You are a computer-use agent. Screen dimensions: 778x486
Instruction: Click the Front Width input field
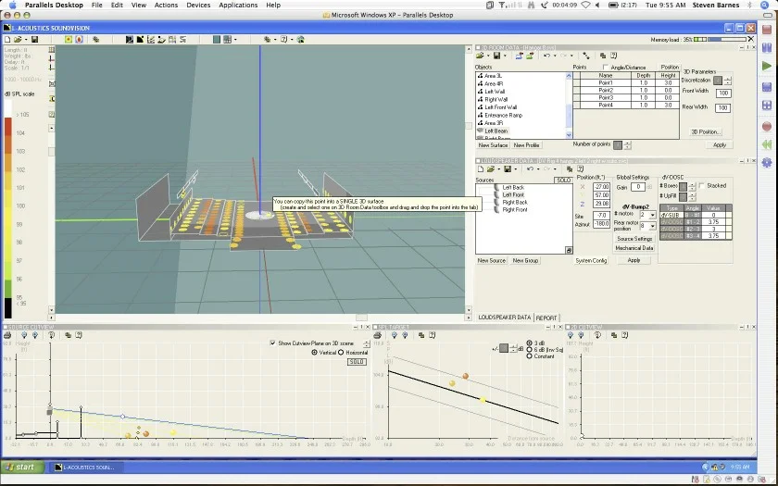pos(723,93)
